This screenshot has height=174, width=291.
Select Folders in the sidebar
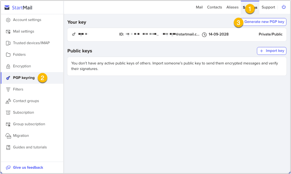point(19,54)
